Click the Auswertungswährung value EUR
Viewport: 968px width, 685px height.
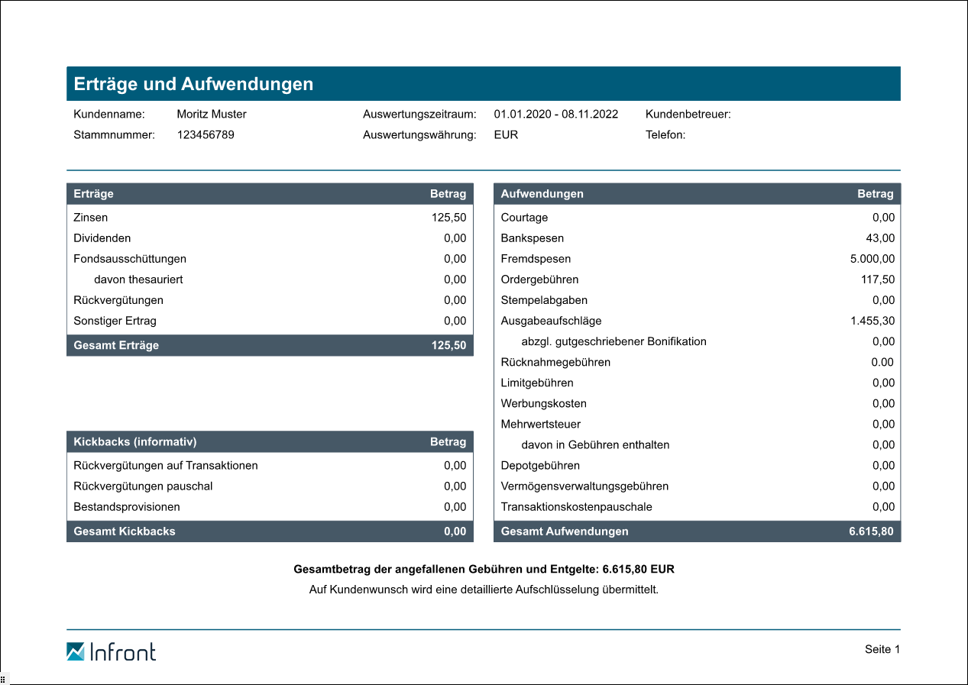click(x=506, y=135)
